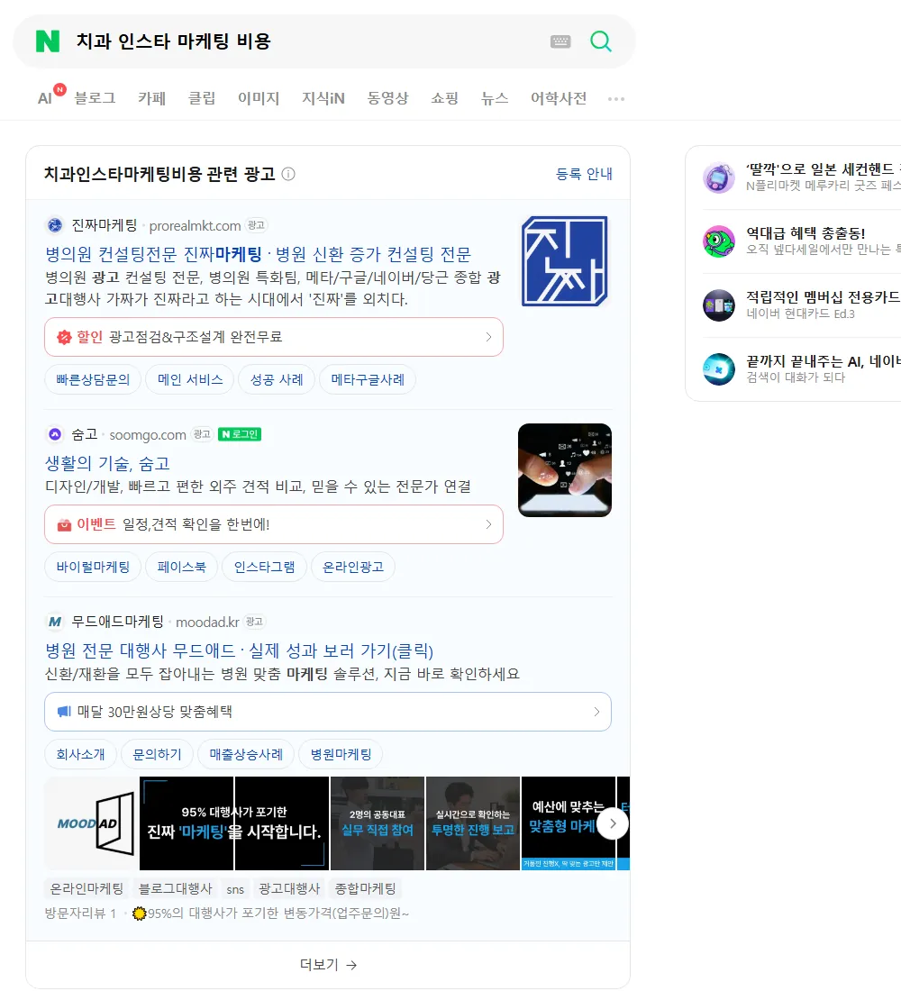Click the yellow sun icon before 95%의 대행사
901x991 pixels.
pyautogui.click(x=139, y=914)
